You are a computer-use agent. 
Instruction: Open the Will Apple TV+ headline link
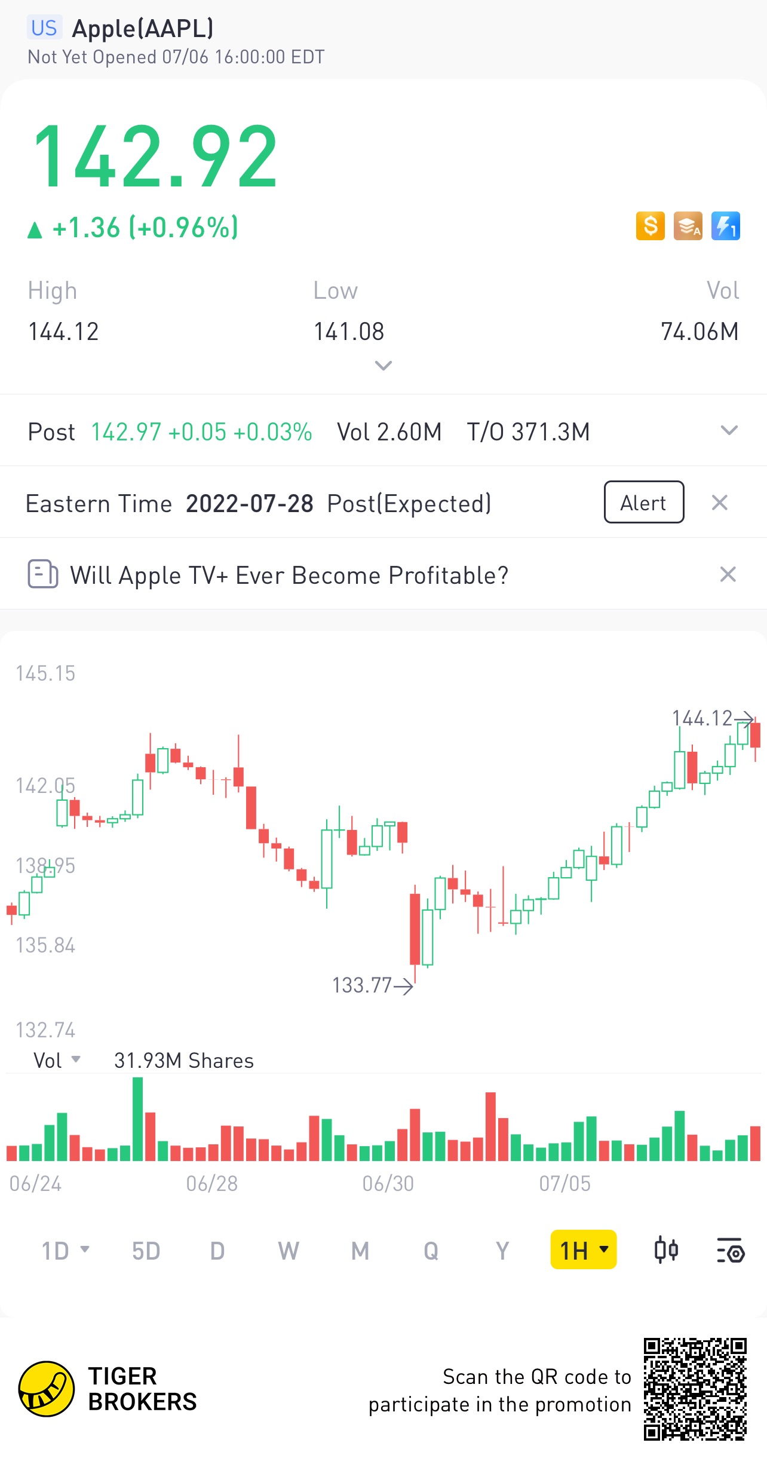pyautogui.click(x=289, y=575)
